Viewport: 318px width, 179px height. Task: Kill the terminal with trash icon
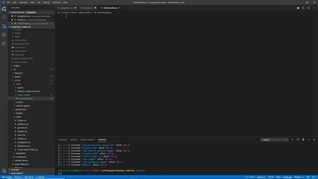coord(303,140)
